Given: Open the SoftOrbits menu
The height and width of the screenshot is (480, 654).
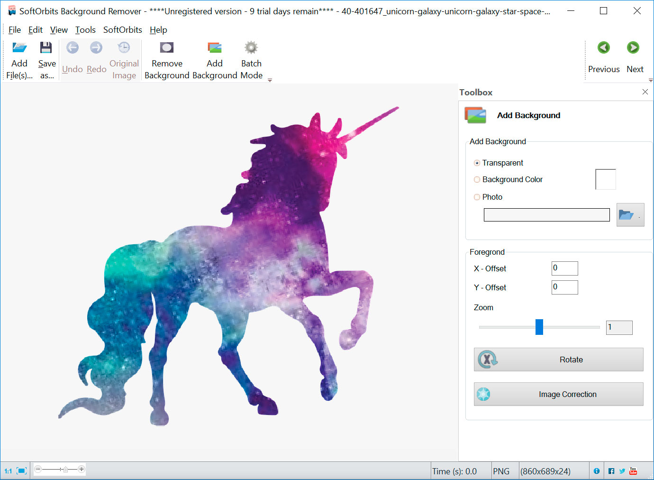Looking at the screenshot, I should (x=122, y=29).
